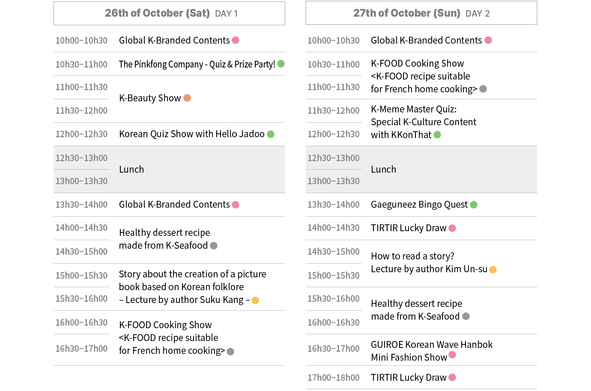Click yellow dot beside Kim Un-su lecture

pos(493,270)
